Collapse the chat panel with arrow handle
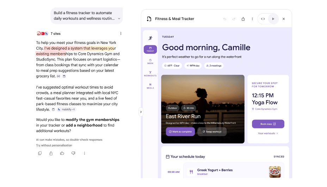 point(141,112)
